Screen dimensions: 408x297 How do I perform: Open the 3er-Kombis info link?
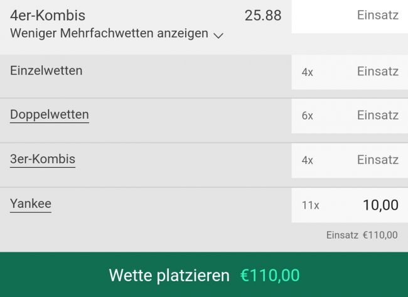click(43, 159)
